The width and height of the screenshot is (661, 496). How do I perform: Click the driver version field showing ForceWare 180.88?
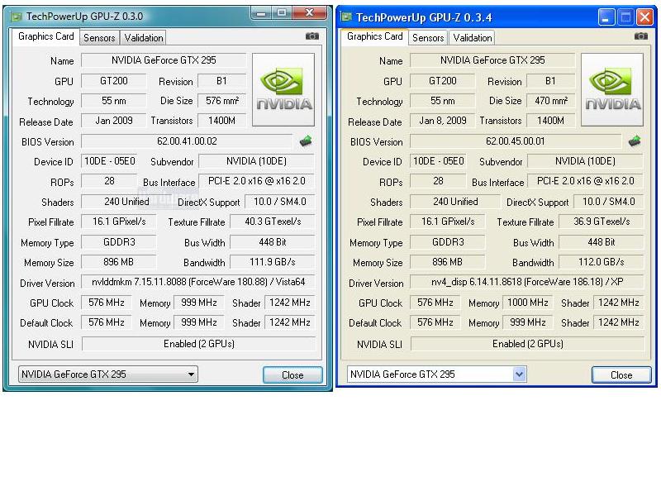point(198,282)
